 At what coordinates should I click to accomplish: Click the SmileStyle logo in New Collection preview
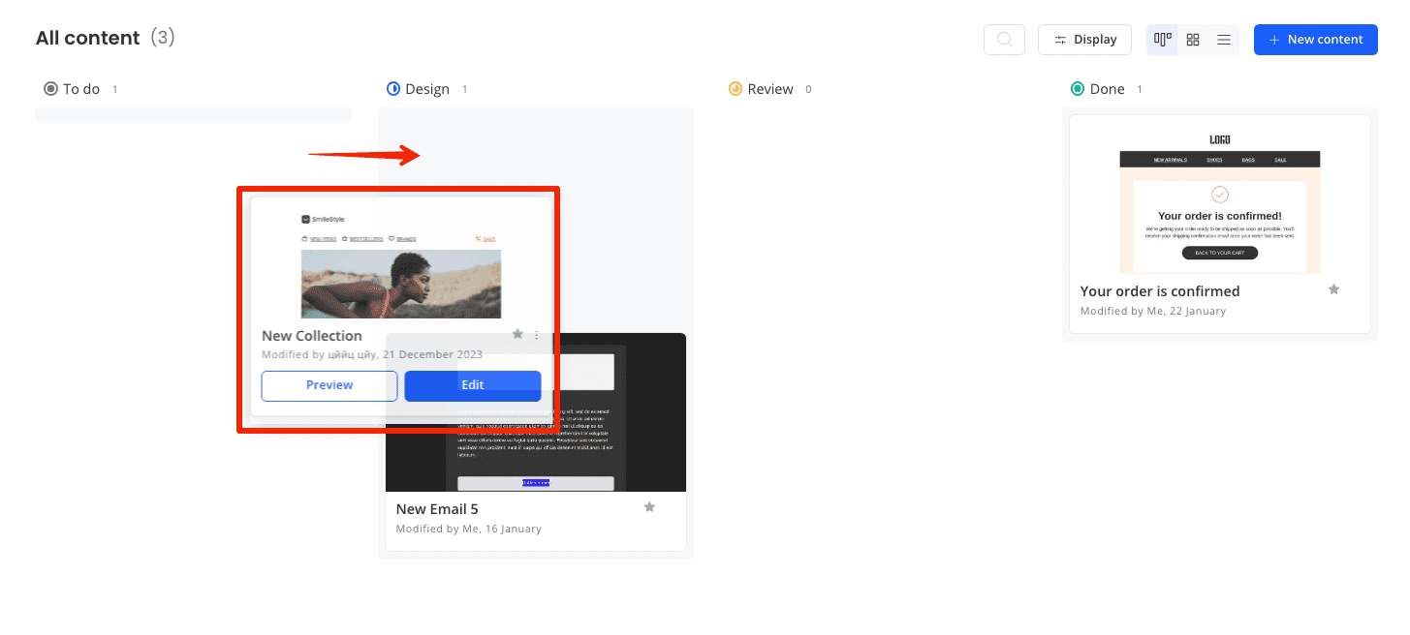(323, 220)
